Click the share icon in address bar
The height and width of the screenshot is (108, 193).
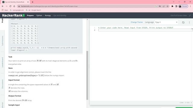[x=163, y=6]
